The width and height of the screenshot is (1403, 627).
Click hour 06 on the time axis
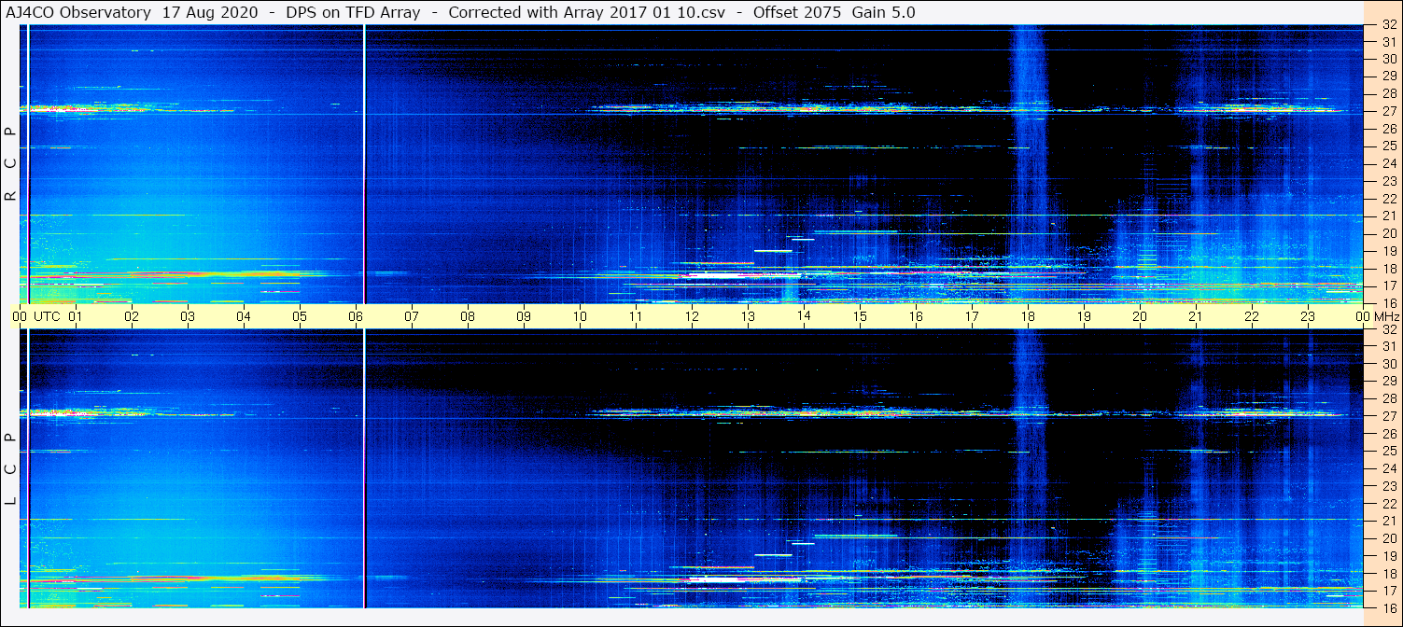(x=356, y=316)
